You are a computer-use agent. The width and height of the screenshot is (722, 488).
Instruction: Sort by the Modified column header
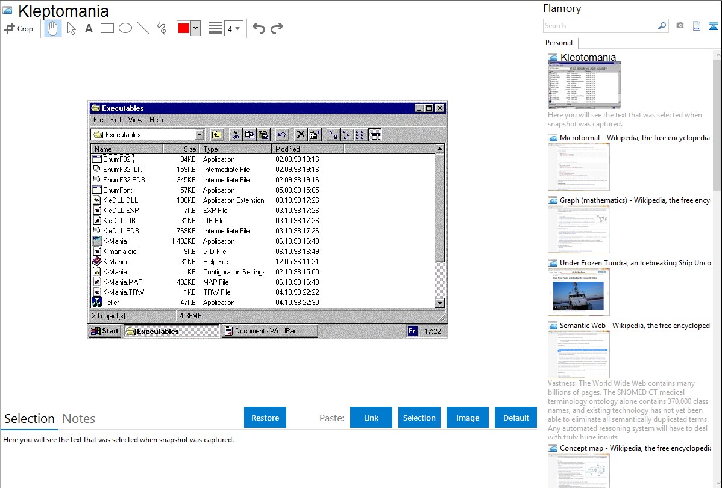pyautogui.click(x=307, y=149)
